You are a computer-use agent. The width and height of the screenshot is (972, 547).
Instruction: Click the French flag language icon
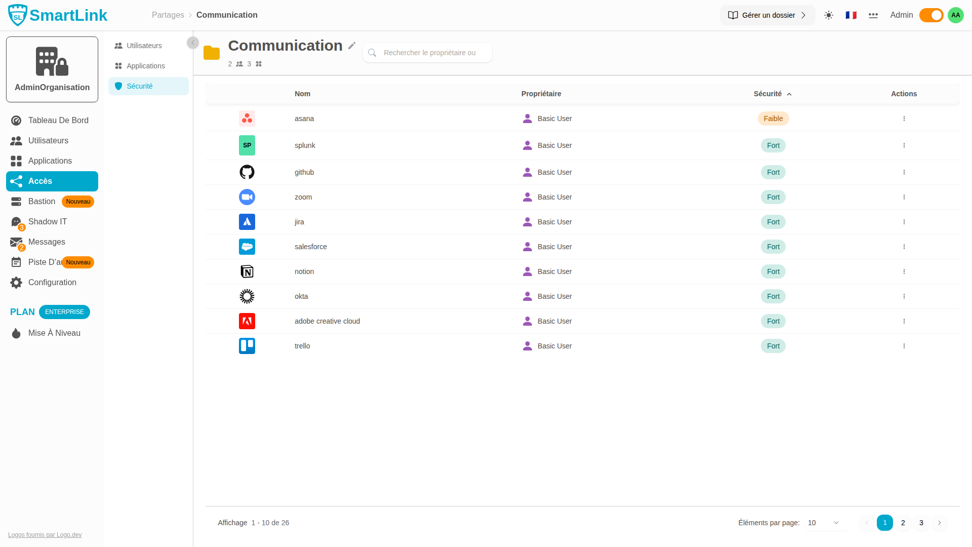pyautogui.click(x=851, y=15)
